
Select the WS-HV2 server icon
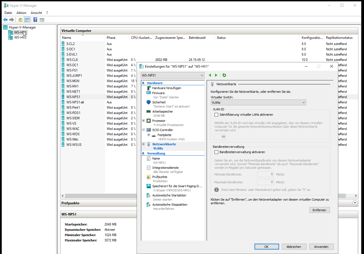[x=11, y=37]
